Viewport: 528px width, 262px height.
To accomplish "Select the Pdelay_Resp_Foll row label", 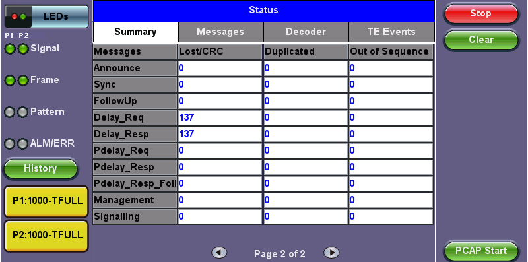I will [x=135, y=184].
